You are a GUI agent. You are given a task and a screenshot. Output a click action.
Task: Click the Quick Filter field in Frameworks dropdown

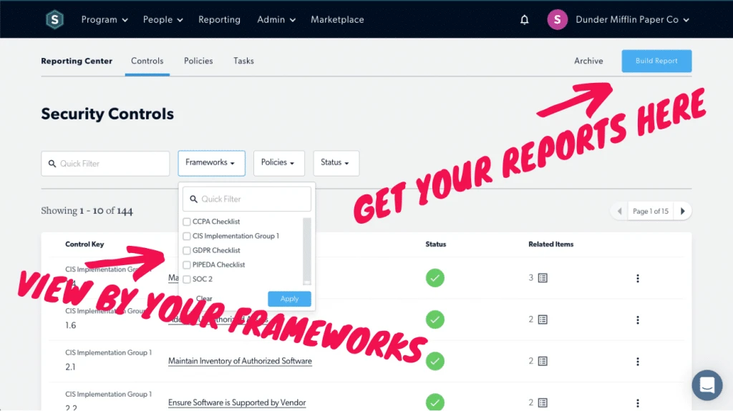(247, 199)
